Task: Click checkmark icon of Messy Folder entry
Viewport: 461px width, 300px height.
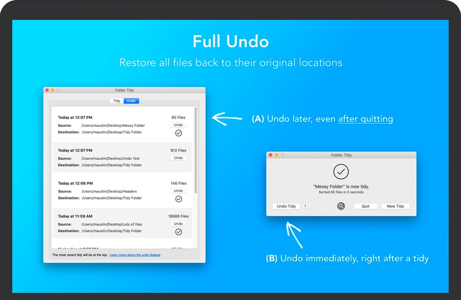Action: (178, 133)
